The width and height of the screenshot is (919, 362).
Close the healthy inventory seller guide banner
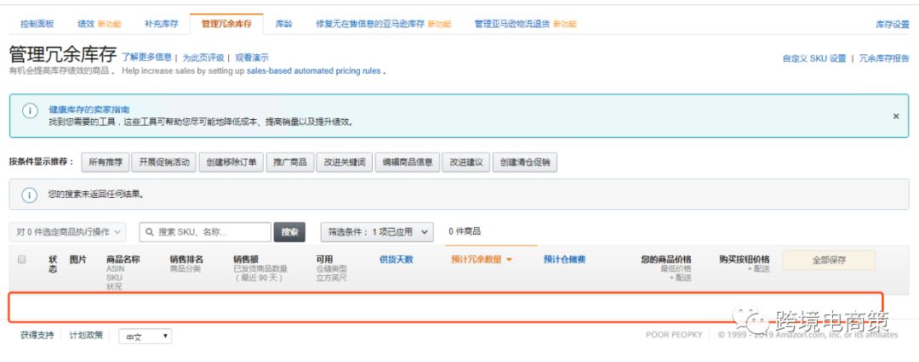895,116
